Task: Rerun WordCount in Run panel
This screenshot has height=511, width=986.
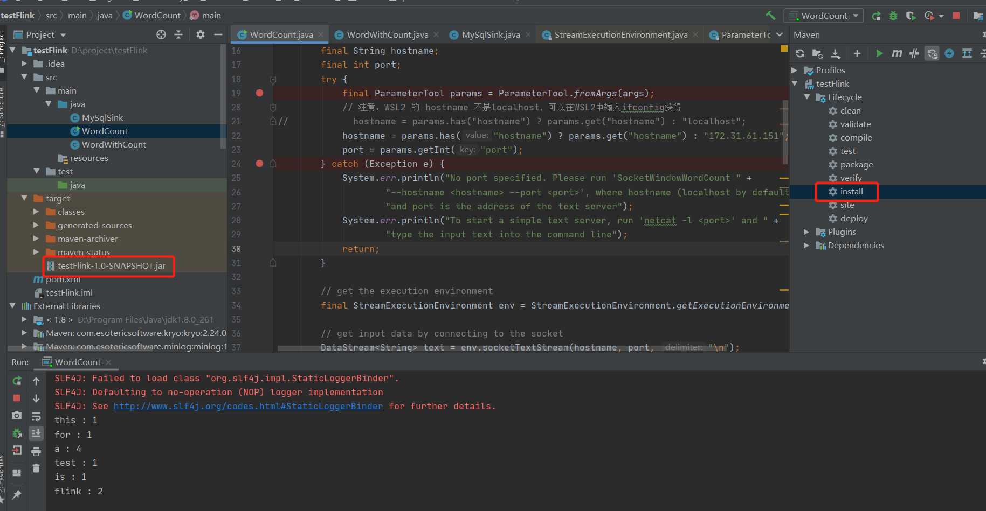Action: tap(17, 381)
